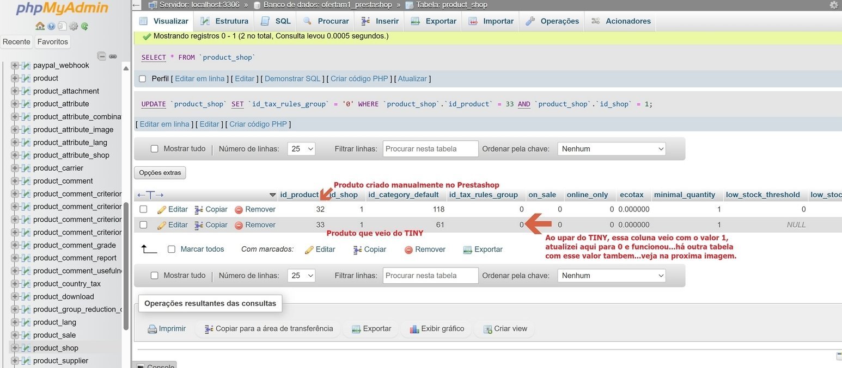Select checkbox for row id_product 32
Image resolution: width=842 pixels, height=368 pixels.
(x=143, y=209)
